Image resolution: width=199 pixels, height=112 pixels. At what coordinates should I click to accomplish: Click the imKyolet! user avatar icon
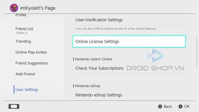point(14,8)
